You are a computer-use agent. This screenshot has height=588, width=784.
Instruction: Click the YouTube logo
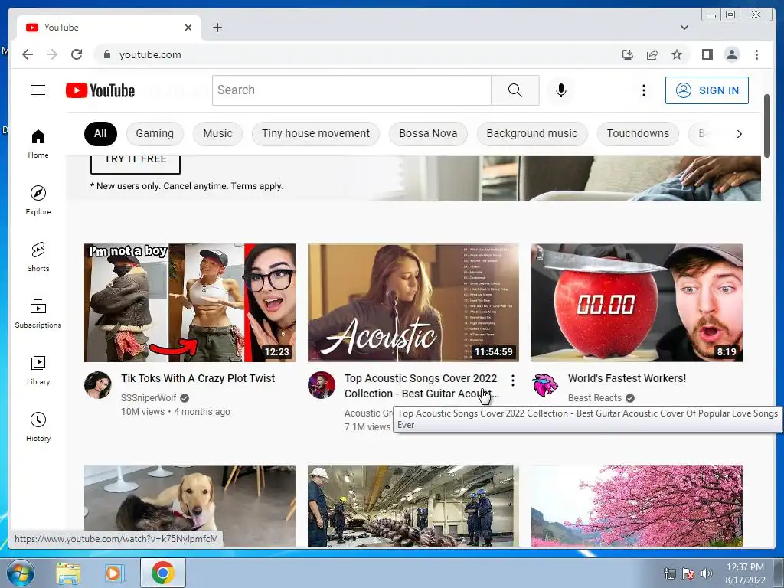click(x=100, y=90)
